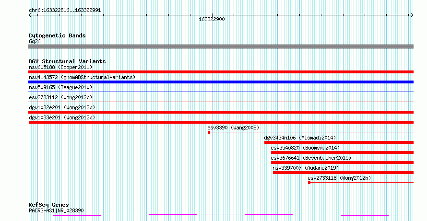Click the gray 6q26 cytogenetic band bar

point(221,47)
